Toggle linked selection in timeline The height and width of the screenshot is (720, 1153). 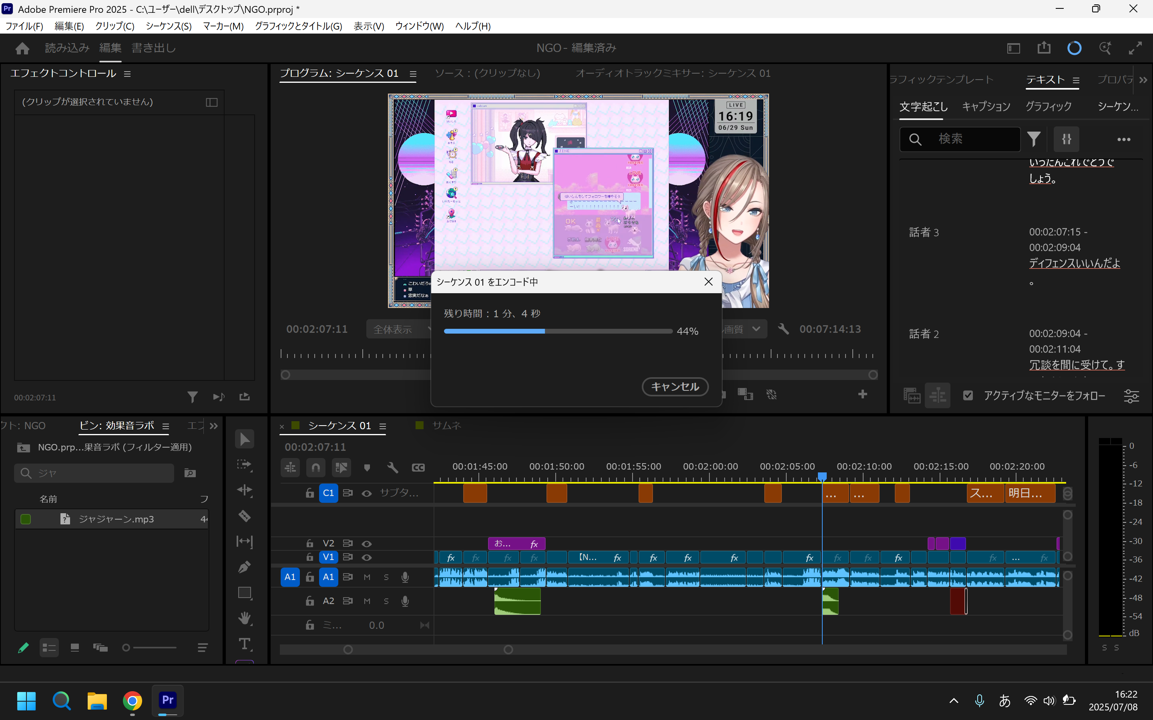pyautogui.click(x=341, y=468)
